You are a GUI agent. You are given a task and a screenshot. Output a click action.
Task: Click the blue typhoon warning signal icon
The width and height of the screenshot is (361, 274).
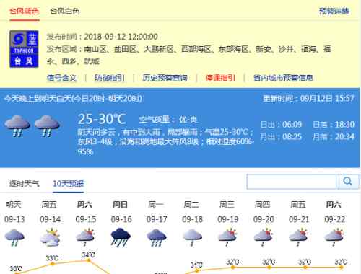(24, 49)
